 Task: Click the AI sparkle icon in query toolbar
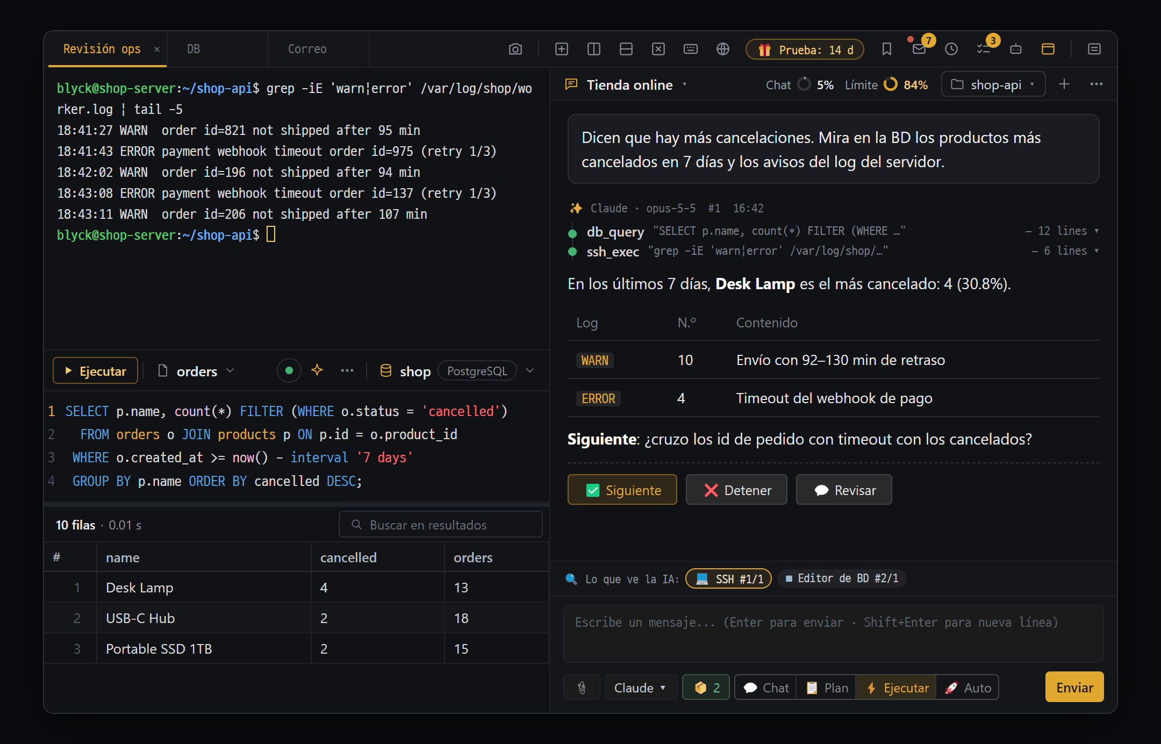point(317,370)
